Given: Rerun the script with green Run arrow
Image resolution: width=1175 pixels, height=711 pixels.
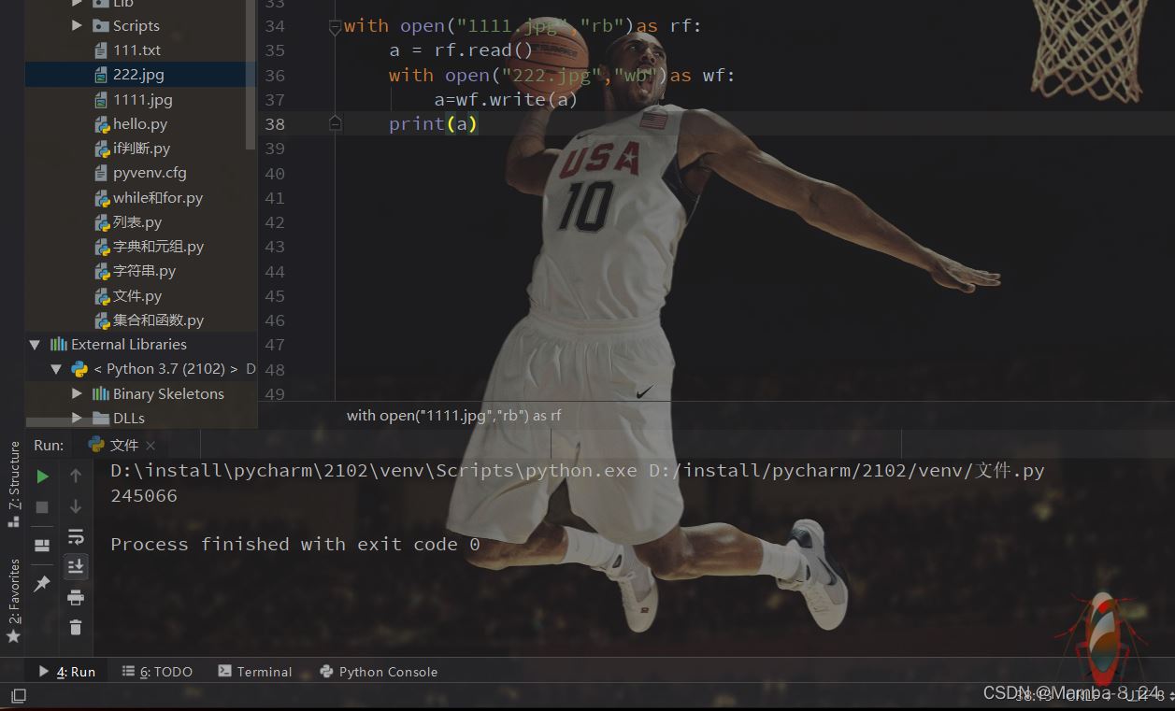Looking at the screenshot, I should [x=42, y=476].
